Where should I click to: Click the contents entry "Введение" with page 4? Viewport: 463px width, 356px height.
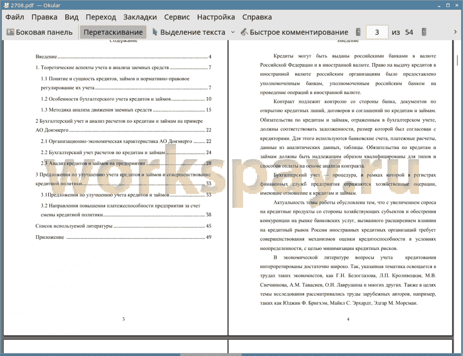pos(123,56)
